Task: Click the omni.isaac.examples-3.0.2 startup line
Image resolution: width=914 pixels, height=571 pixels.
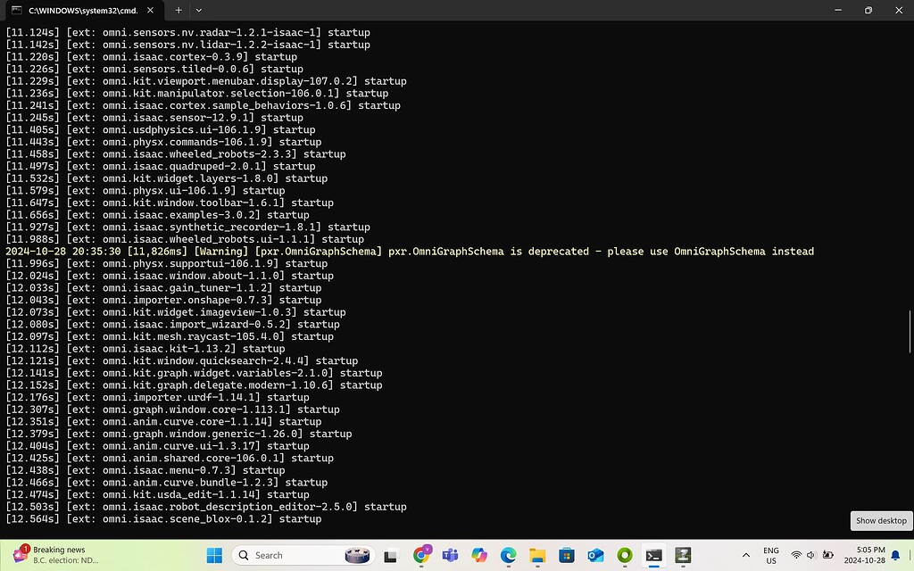Action: pyautogui.click(x=157, y=215)
